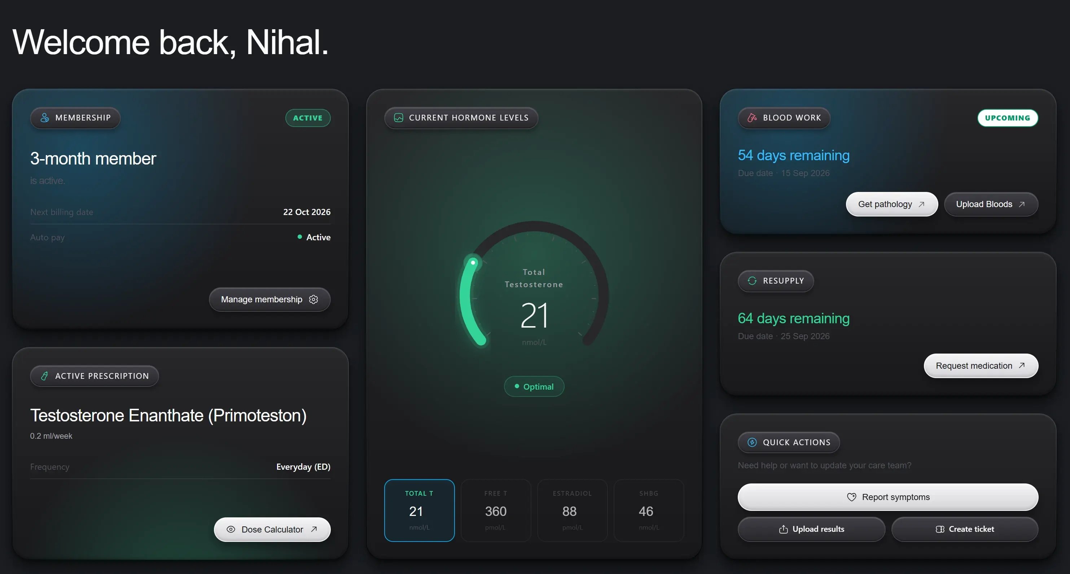
Task: Click the Active Prescription section label
Action: click(x=94, y=376)
